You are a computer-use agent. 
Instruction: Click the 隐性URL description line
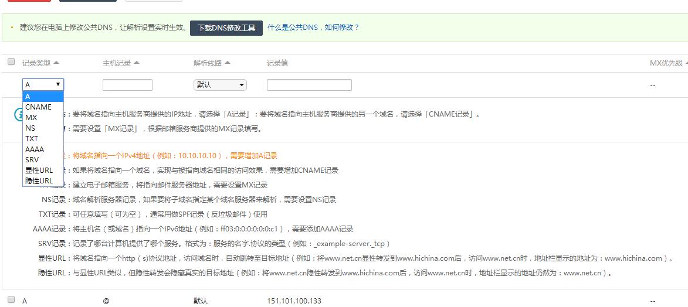click(325, 273)
